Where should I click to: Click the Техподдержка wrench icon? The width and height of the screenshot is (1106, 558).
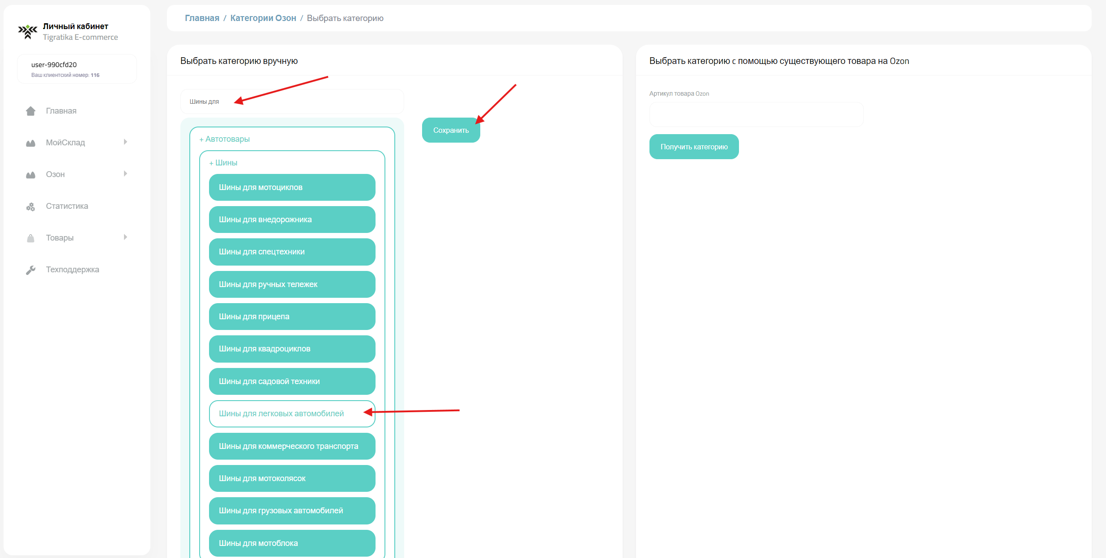30,270
